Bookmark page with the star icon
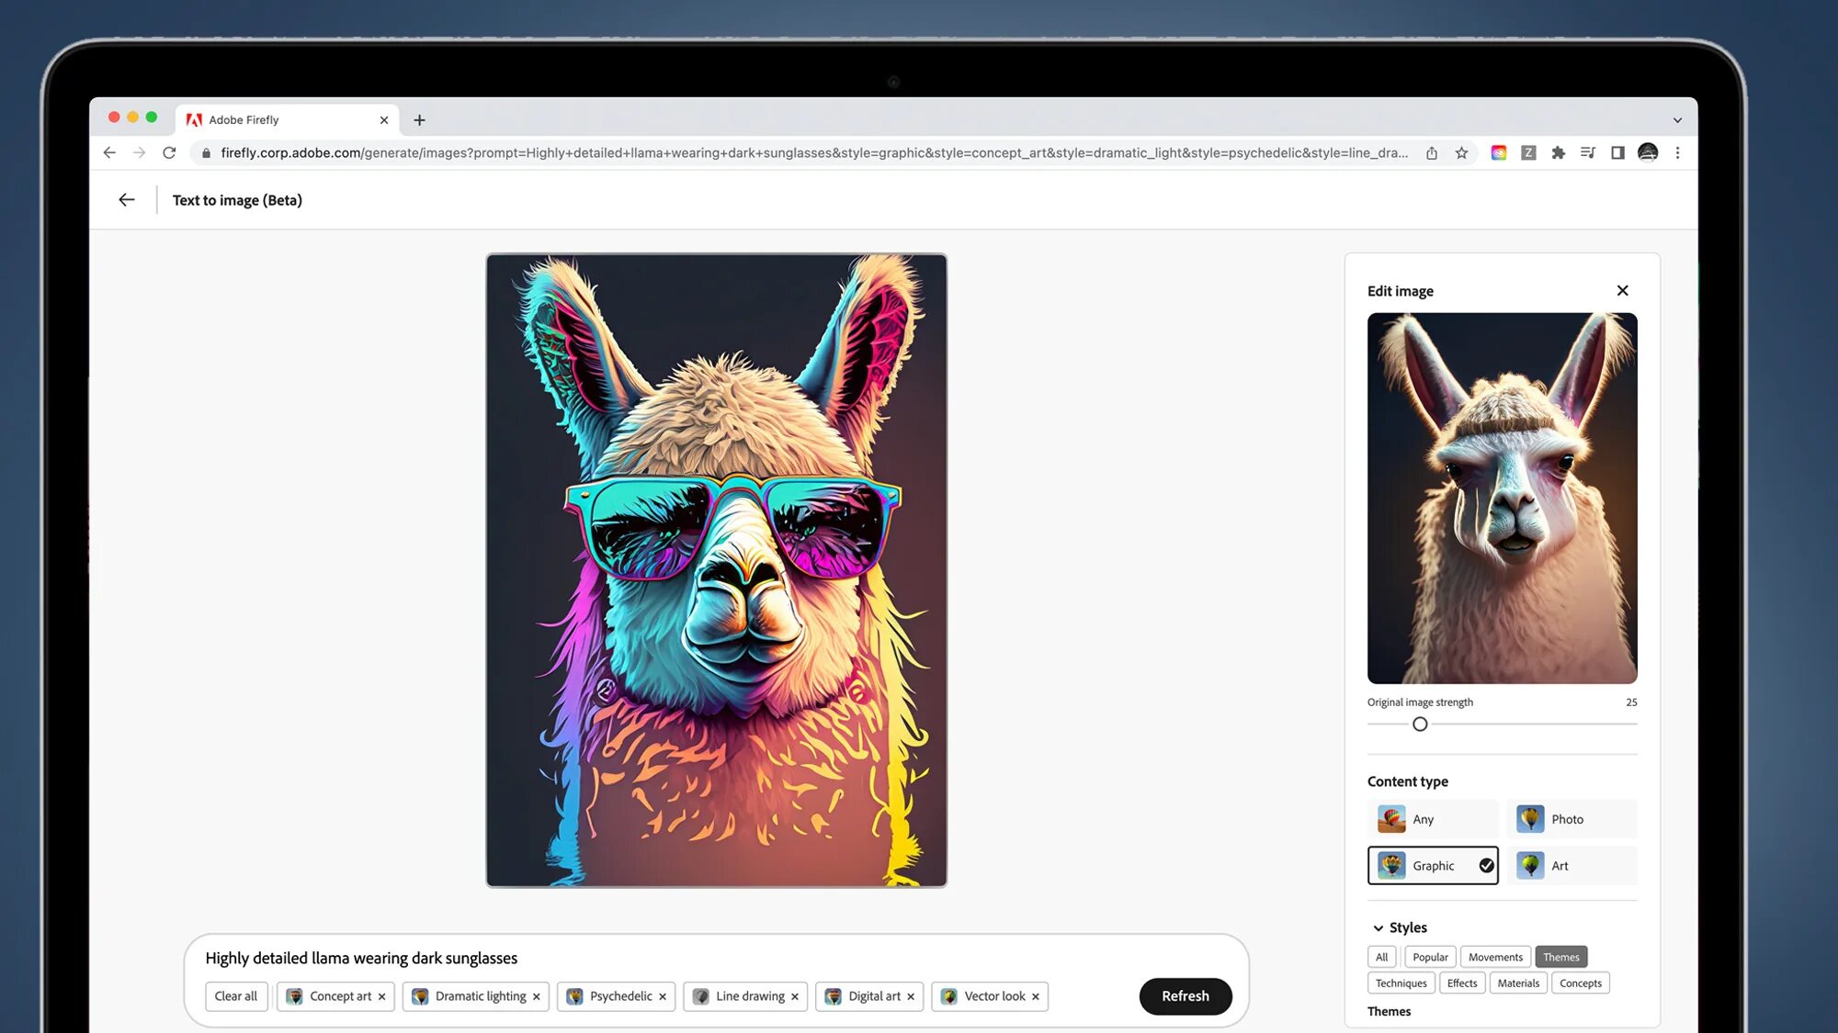Image resolution: width=1838 pixels, height=1033 pixels. click(x=1461, y=153)
